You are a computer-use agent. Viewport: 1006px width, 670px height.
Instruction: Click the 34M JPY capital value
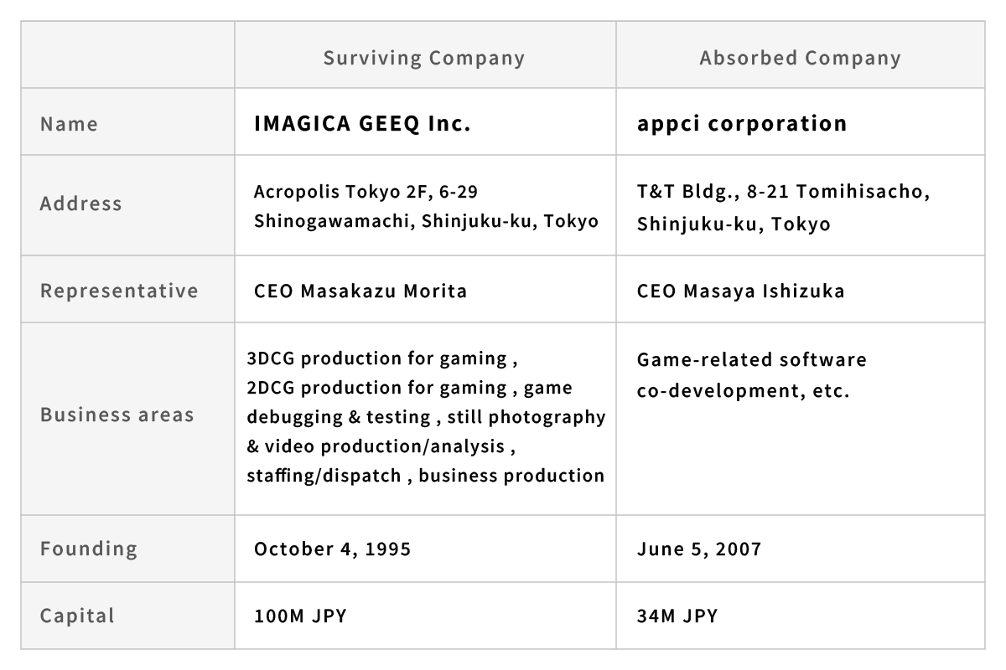[677, 616]
